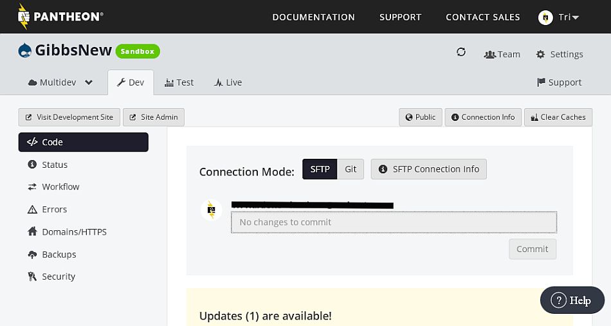Open the Status sidebar section
The height and width of the screenshot is (326, 611).
[x=54, y=165]
